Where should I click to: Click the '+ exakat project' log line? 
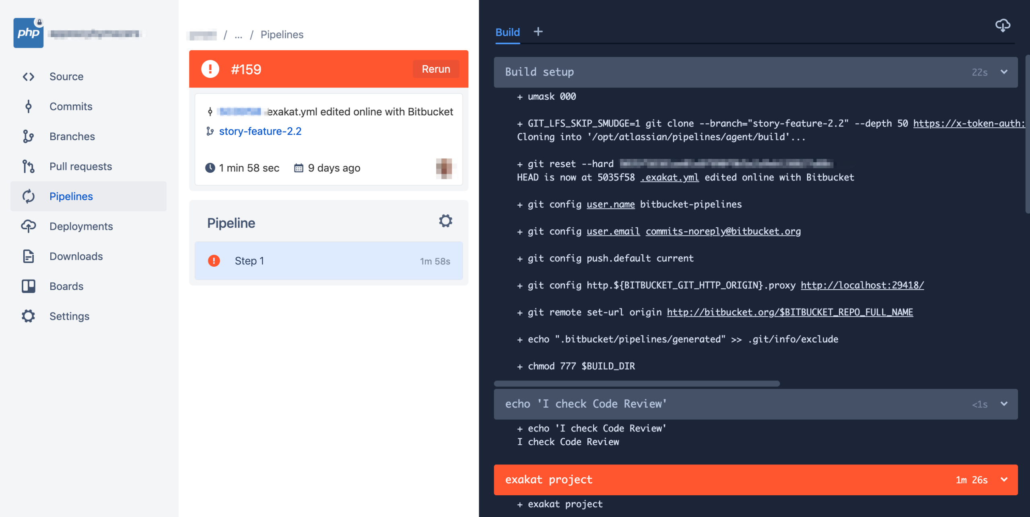(560, 504)
